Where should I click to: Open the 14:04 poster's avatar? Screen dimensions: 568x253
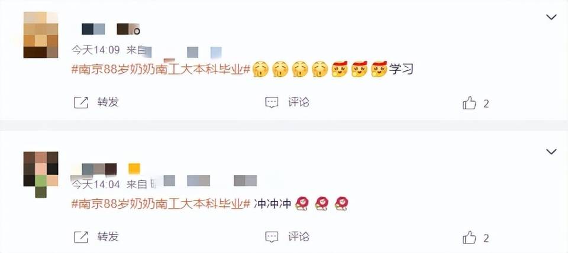[x=41, y=171]
